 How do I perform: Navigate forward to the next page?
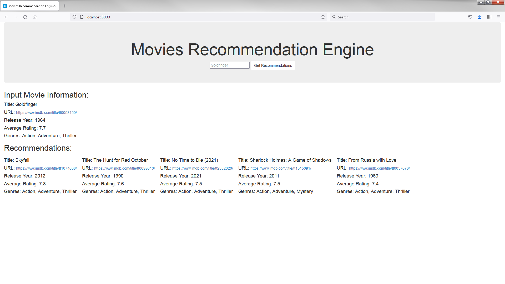[16, 17]
